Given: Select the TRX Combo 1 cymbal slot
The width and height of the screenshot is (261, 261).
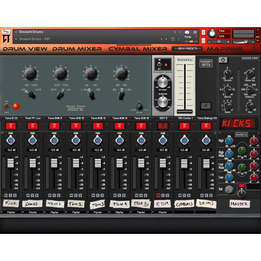Looking at the screenshot, I should 185,118.
